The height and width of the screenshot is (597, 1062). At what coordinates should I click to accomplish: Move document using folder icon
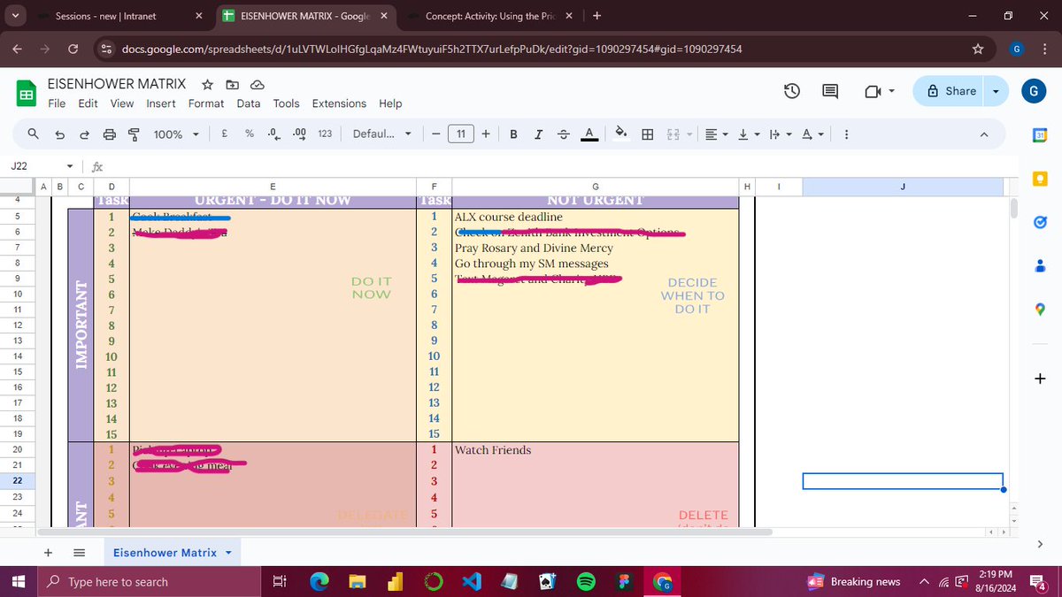tap(232, 85)
